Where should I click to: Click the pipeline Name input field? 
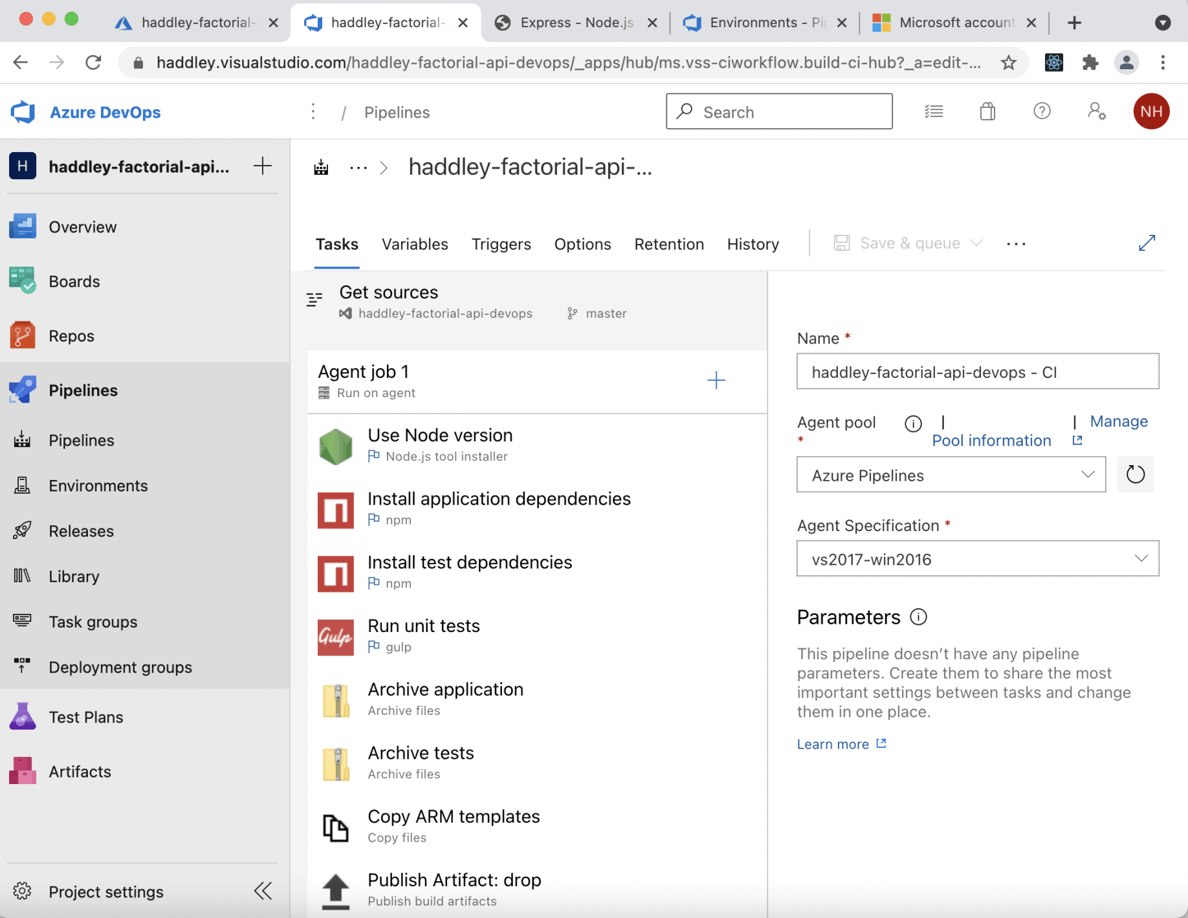[x=977, y=372]
